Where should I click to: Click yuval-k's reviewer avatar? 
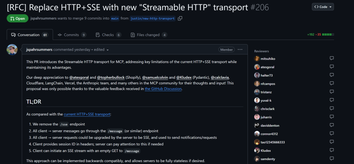[x=257, y=100]
